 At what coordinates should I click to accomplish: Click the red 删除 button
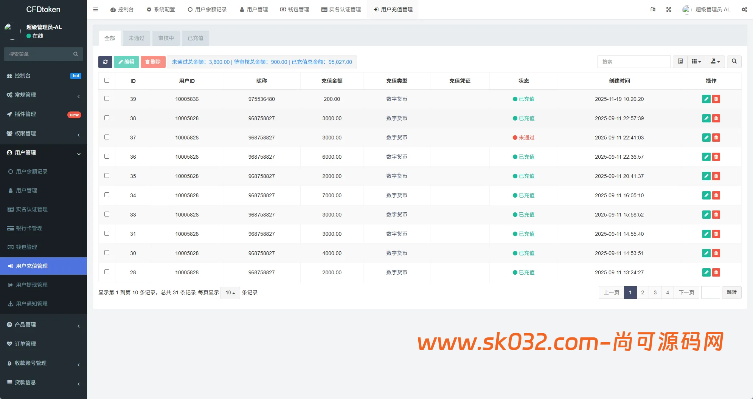(153, 62)
